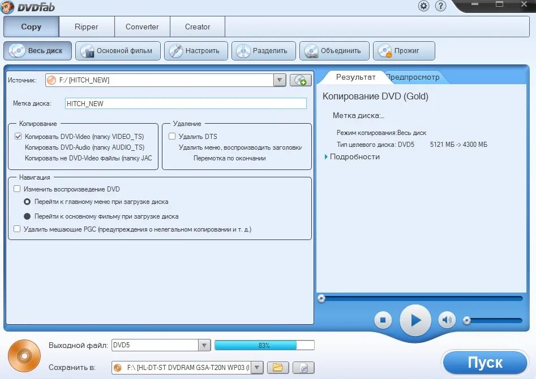Viewport: 536px width, 379px height.
Task: Click Копировать не DVD-Video файлы text
Action: tap(88, 158)
